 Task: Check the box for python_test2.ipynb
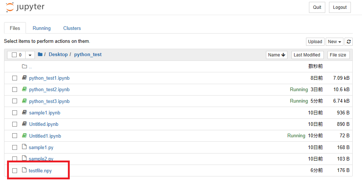coord(14,90)
